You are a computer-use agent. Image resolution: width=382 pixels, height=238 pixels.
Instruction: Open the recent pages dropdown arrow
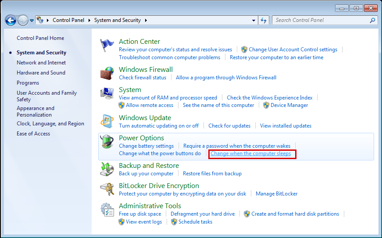pyautogui.click(x=32, y=21)
